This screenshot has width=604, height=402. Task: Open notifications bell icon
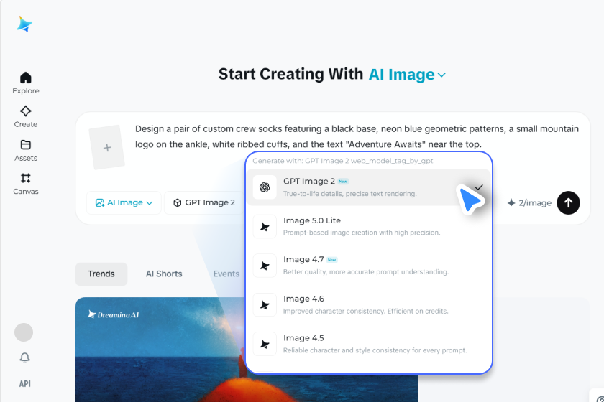24,357
